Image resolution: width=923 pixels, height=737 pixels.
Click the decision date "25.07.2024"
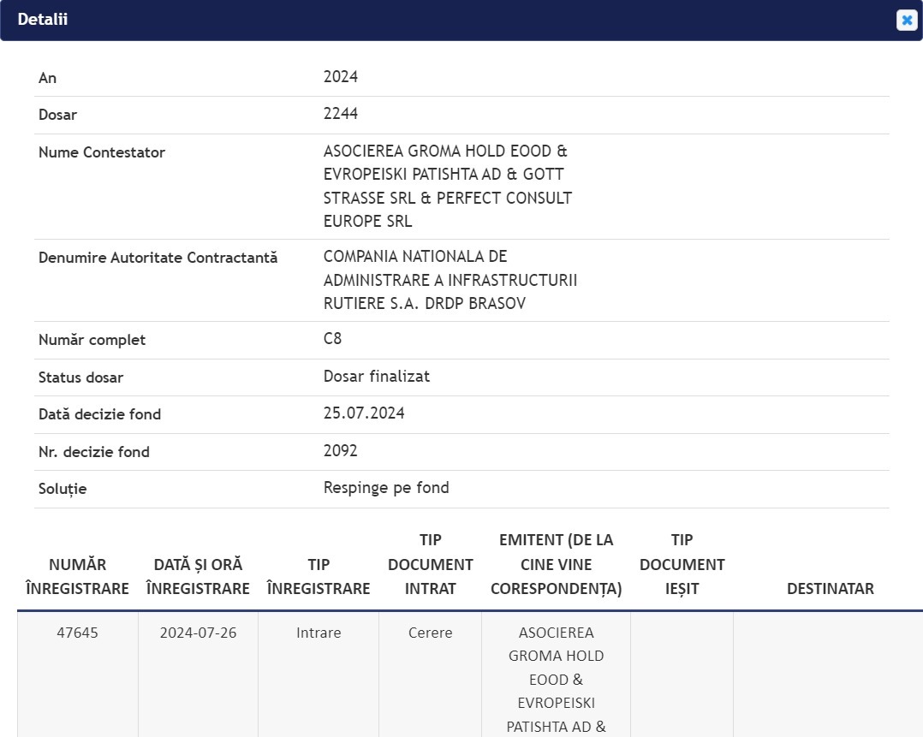click(364, 413)
